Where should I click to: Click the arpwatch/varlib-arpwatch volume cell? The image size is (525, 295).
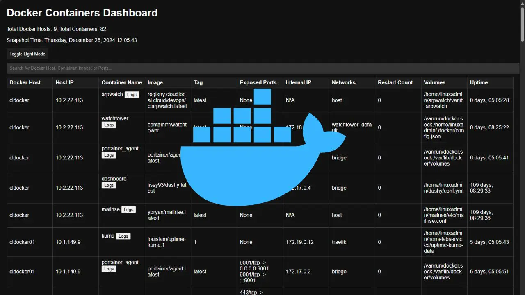[443, 100]
